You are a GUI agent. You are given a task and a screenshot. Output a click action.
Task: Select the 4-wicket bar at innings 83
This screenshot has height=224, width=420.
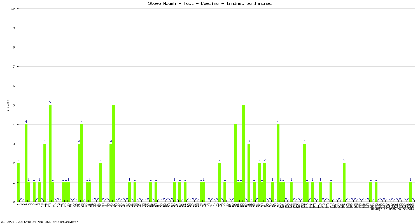[236, 163]
